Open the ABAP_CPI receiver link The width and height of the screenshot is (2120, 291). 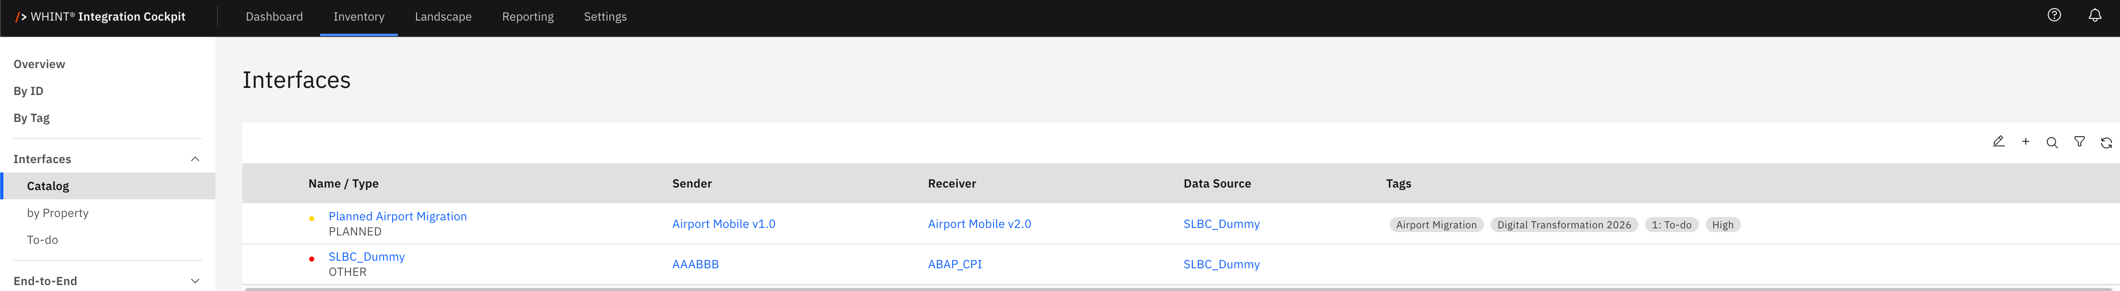[x=955, y=264]
